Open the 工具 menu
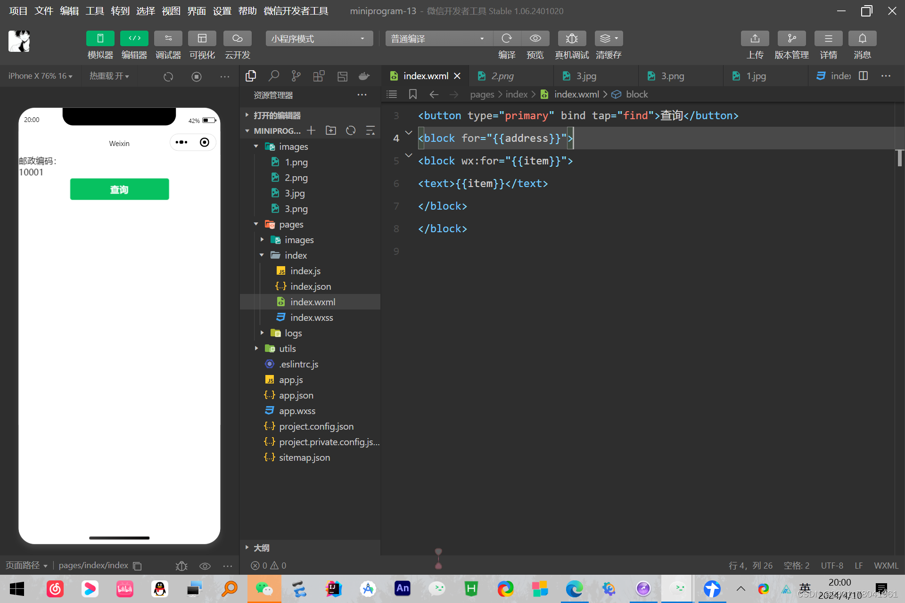 click(94, 11)
